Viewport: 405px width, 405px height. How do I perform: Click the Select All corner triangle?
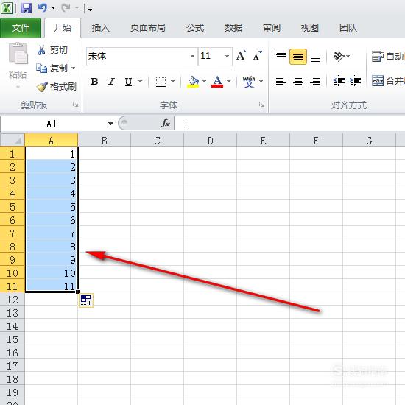tap(13, 140)
